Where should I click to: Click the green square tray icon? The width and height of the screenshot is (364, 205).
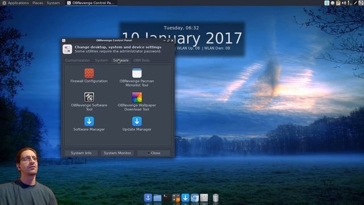coord(326,3)
